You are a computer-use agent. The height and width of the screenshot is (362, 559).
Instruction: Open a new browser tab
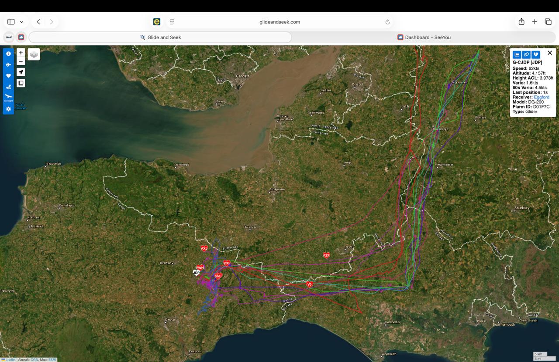pos(535,22)
